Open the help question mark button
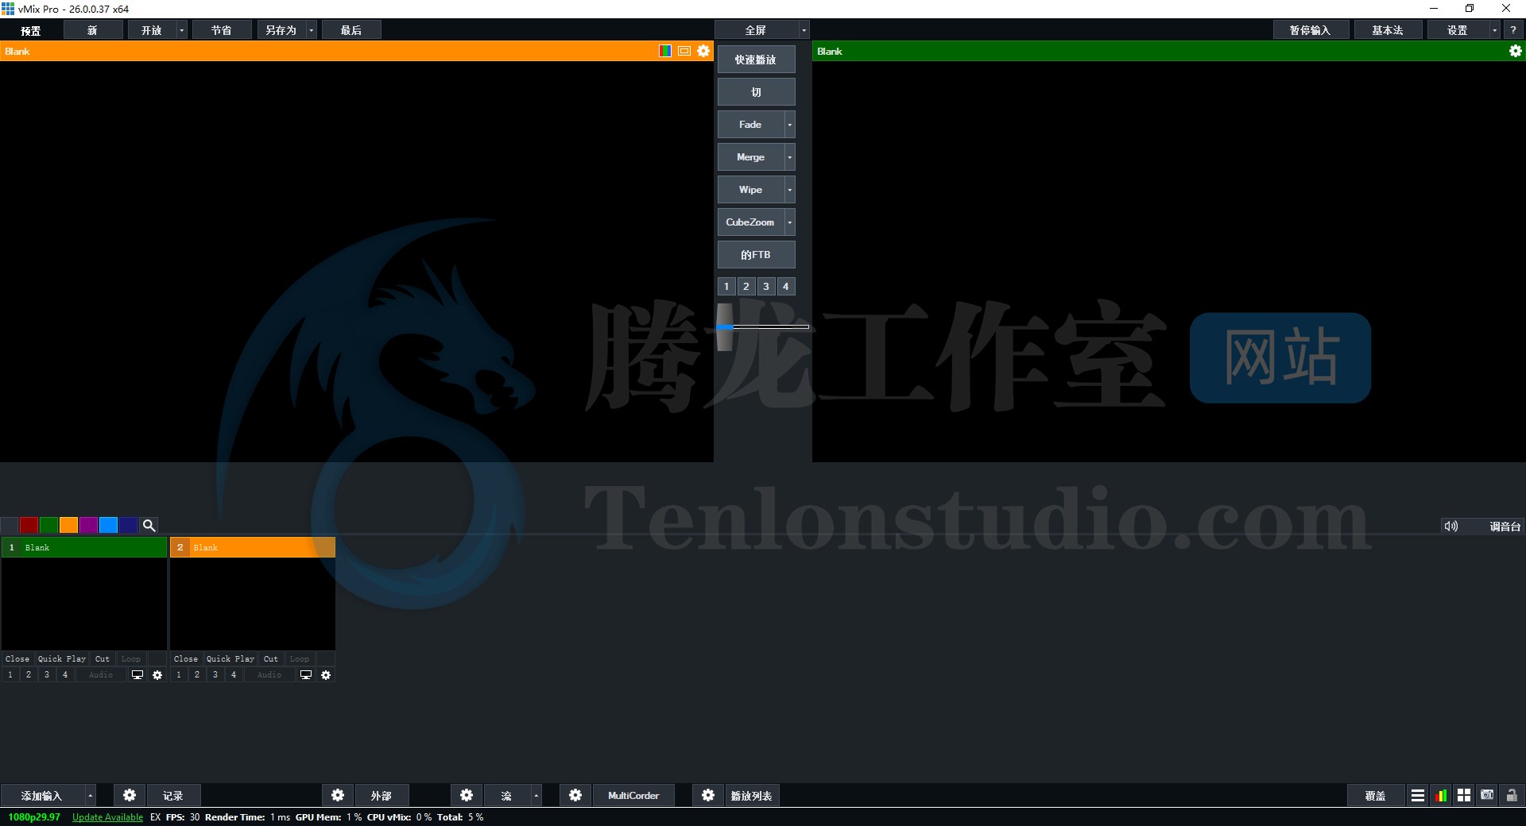This screenshot has width=1526, height=826. pos(1513,30)
